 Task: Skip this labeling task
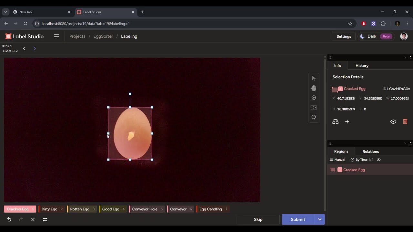(x=258, y=219)
